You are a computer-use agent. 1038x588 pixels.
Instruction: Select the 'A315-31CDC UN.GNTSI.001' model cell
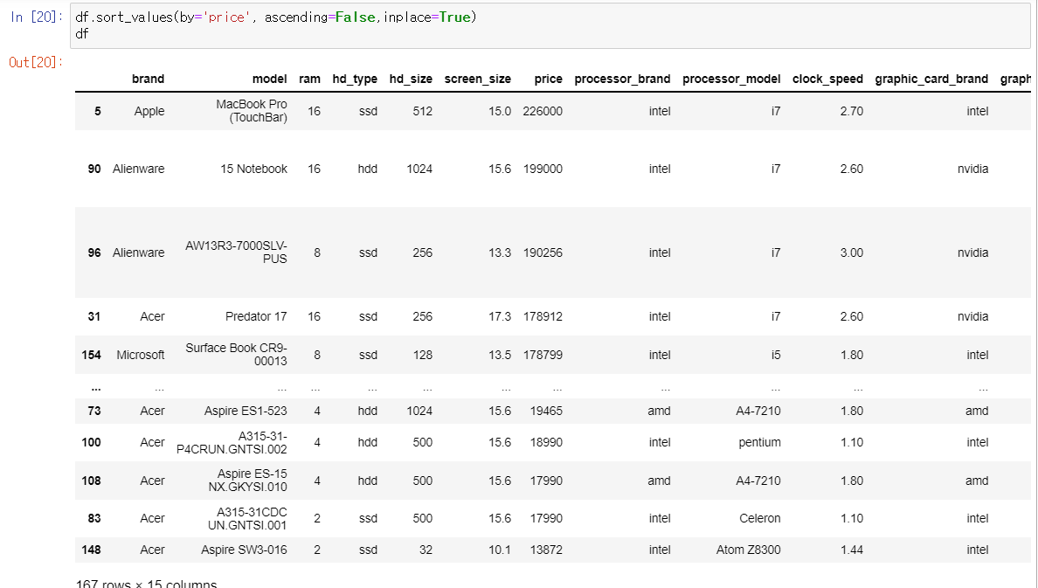click(247, 518)
